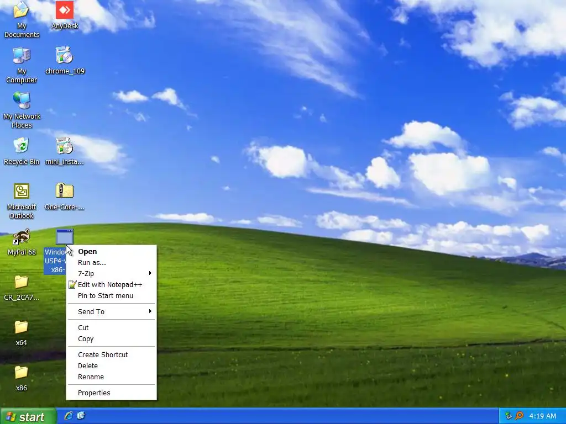Open the Start menu button
The height and width of the screenshot is (424, 566).
(x=28, y=416)
